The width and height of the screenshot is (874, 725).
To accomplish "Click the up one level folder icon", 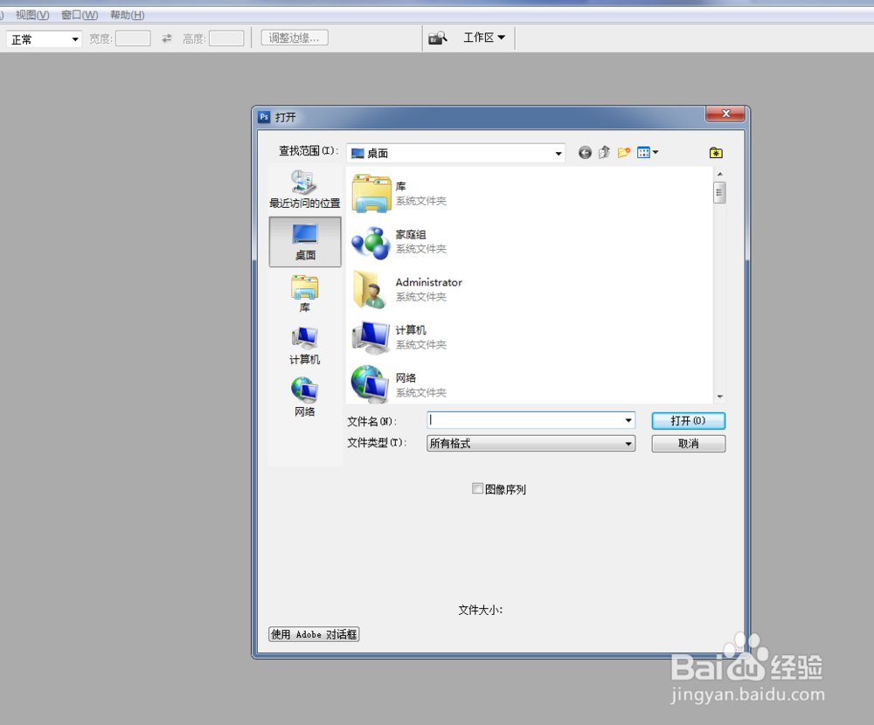I will coord(604,152).
